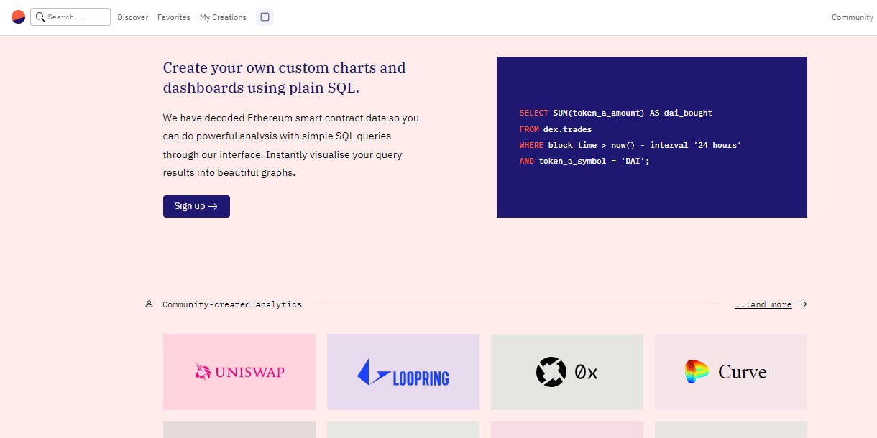The image size is (877, 438).
Task: Go to Favorites
Action: pos(174,17)
